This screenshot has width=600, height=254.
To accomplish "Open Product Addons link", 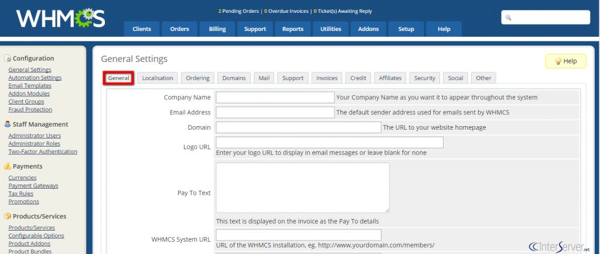I will (x=29, y=243).
